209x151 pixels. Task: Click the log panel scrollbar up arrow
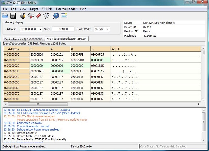204,110
